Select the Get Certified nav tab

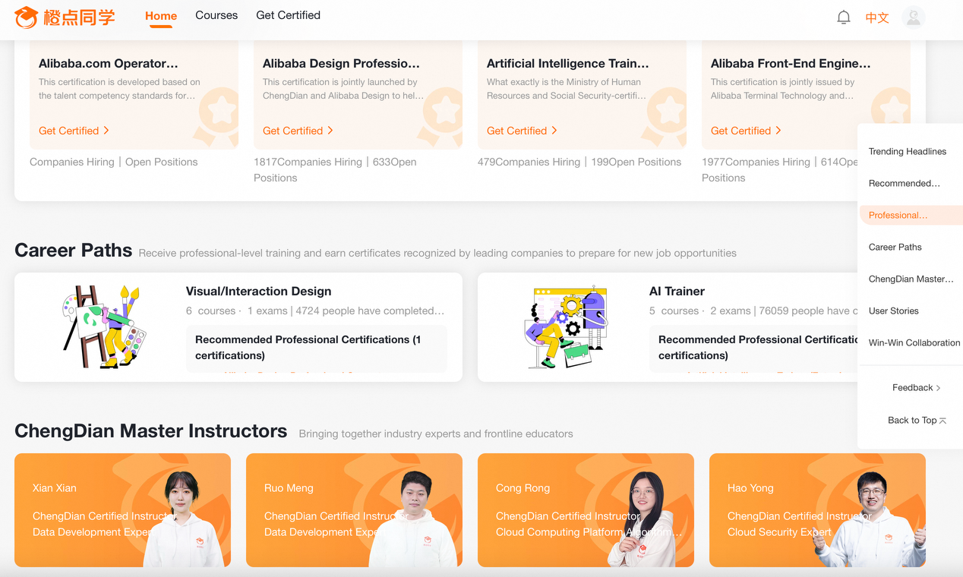click(288, 15)
